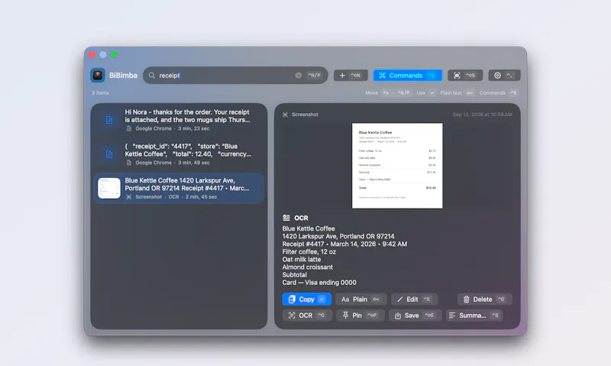This screenshot has width=611, height=366.
Task: Click the magnifier icon in the search bar
Action: [152, 75]
